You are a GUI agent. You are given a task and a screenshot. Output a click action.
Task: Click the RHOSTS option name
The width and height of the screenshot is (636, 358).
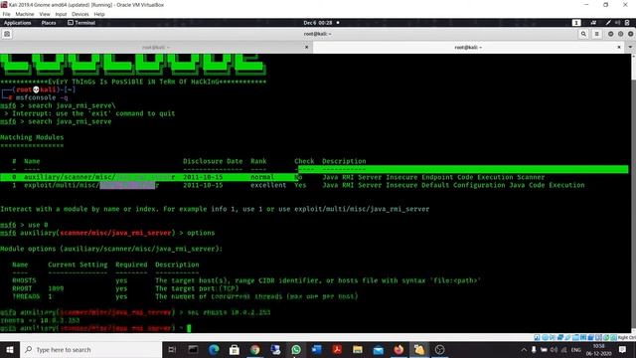pyautogui.click(x=24, y=280)
